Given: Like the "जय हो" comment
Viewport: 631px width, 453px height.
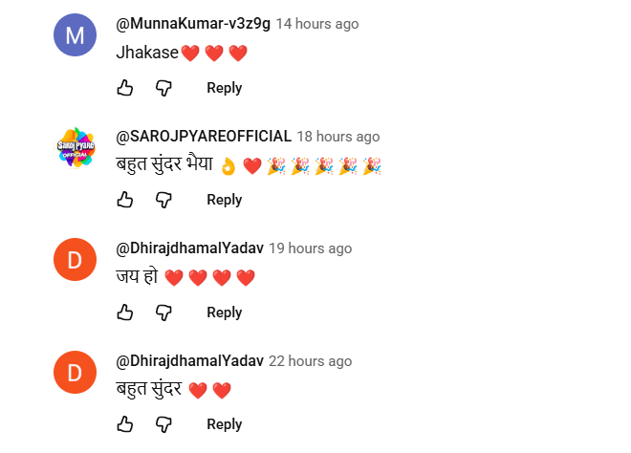Looking at the screenshot, I should point(125,313).
